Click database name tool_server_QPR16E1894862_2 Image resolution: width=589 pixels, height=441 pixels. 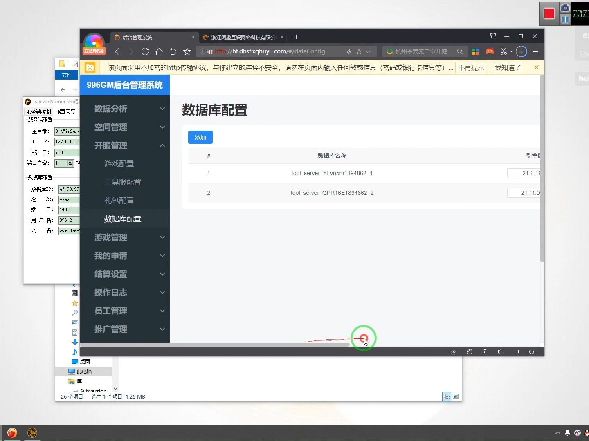pyautogui.click(x=332, y=193)
